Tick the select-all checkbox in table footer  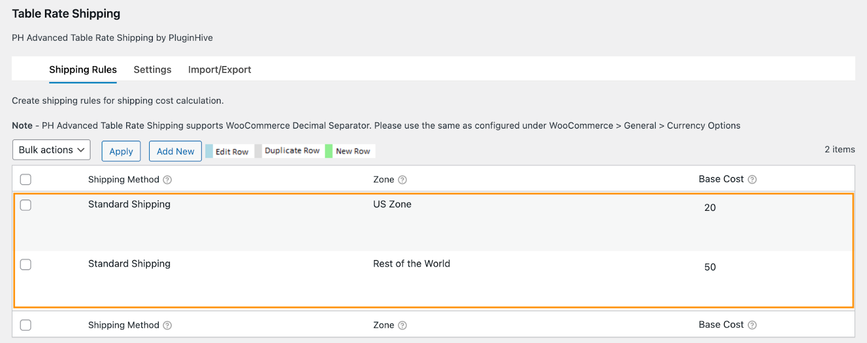pyautogui.click(x=25, y=325)
